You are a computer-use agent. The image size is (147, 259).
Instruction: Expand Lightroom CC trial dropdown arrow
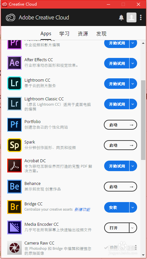133,84
